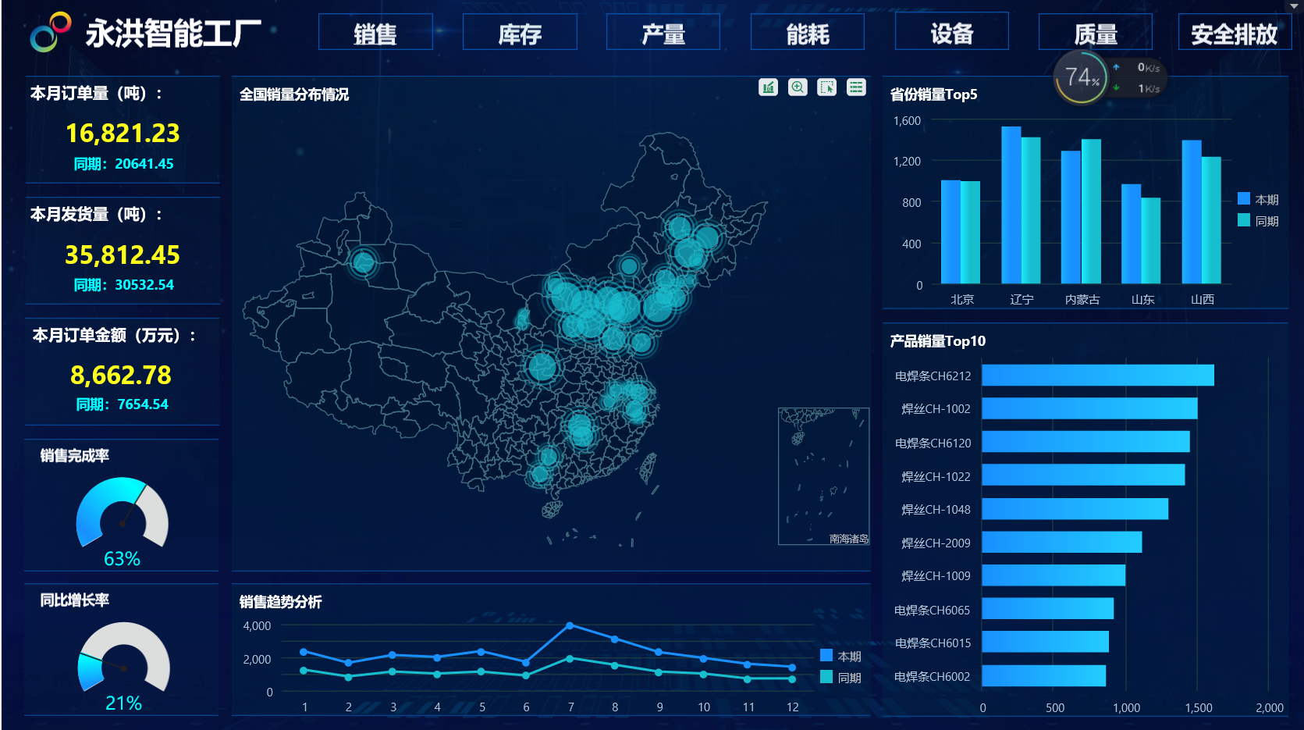The width and height of the screenshot is (1304, 730).
Task: Select the 焊丝CH-1002 bar
Action: point(1089,408)
